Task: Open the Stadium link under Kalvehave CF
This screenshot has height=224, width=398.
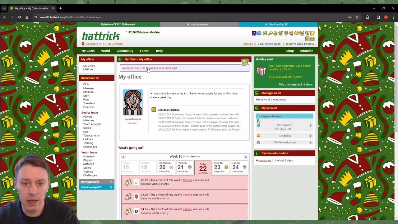Action: tap(88, 92)
